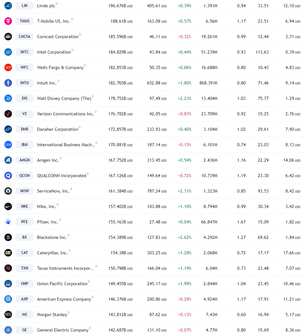Click the Caterpillar CAT logo
Image resolution: width=304 pixels, height=335 pixels.
(8, 253)
